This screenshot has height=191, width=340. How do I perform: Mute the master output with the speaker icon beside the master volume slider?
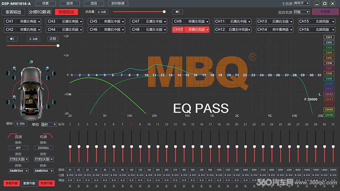tap(177, 12)
